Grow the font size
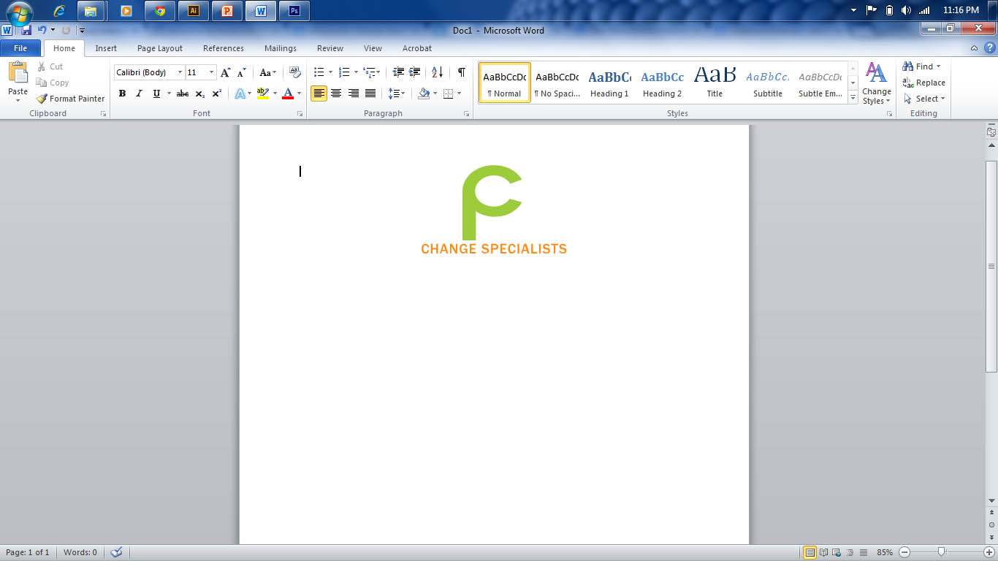 226,72
